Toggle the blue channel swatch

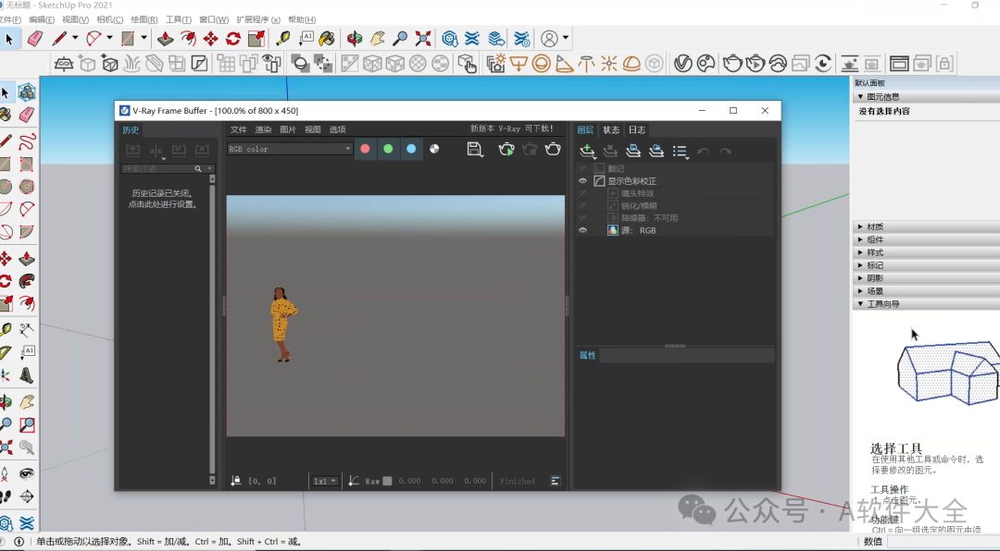tap(411, 149)
